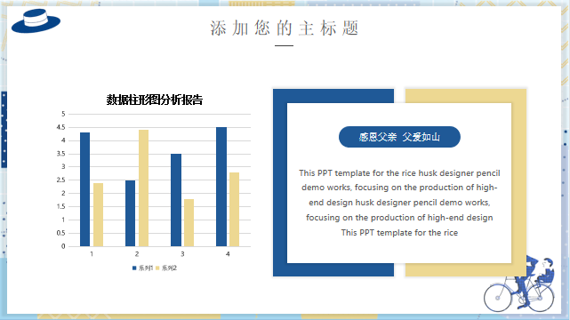Select the main title 添加您的主标题
The height and width of the screenshot is (320, 570).
285,28
